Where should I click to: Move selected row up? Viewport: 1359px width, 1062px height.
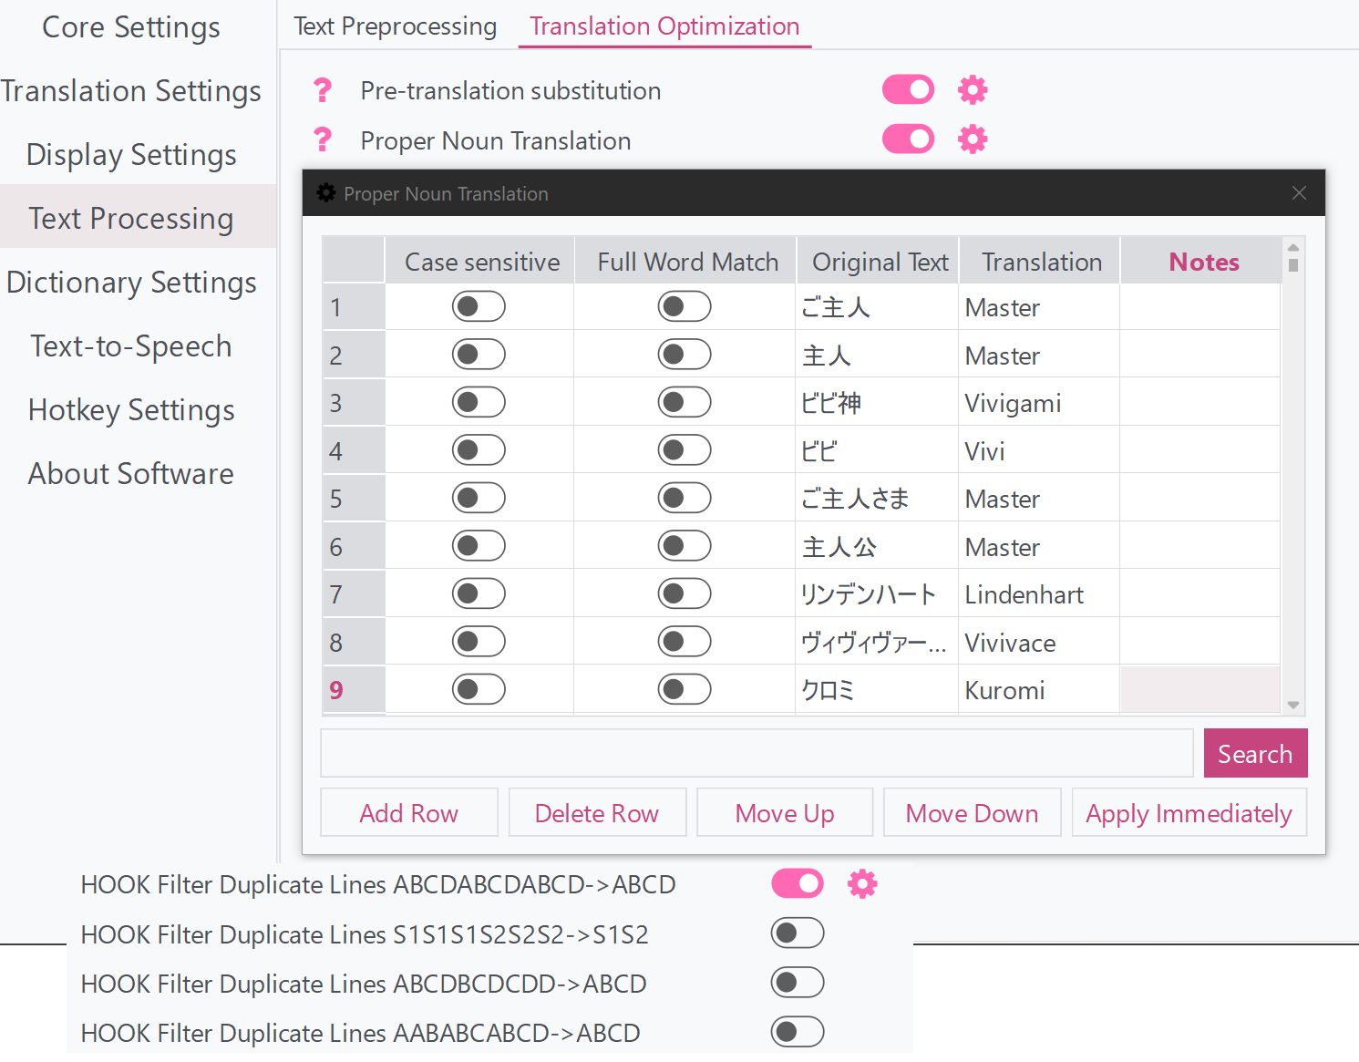pos(785,812)
